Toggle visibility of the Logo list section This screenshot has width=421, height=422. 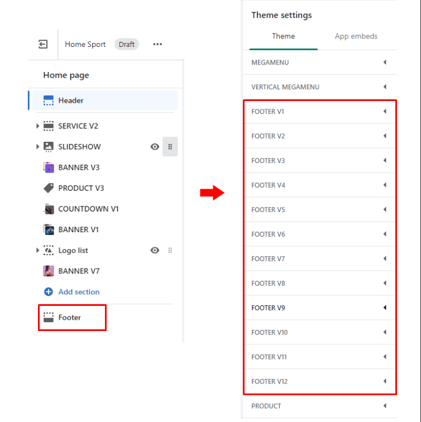(155, 251)
